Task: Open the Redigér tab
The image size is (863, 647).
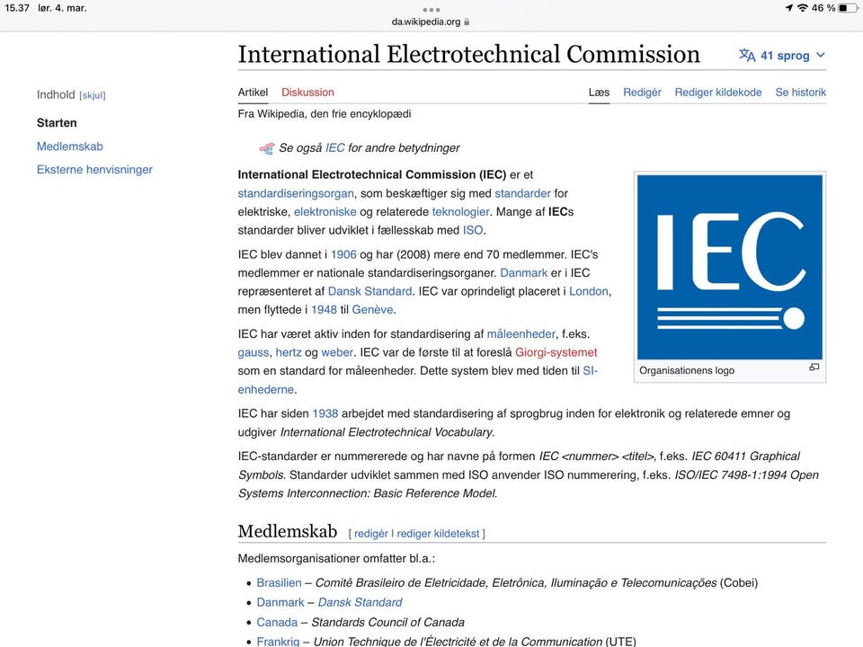Action: click(x=642, y=93)
